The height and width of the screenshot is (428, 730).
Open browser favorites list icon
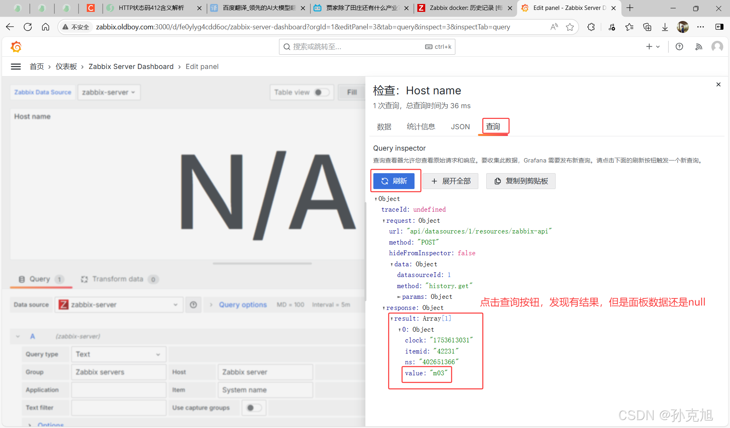point(629,27)
